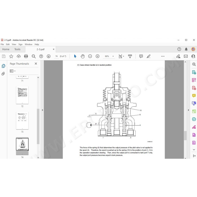
Task: Open the Window menu
Action: pyautogui.click(x=28, y=44)
